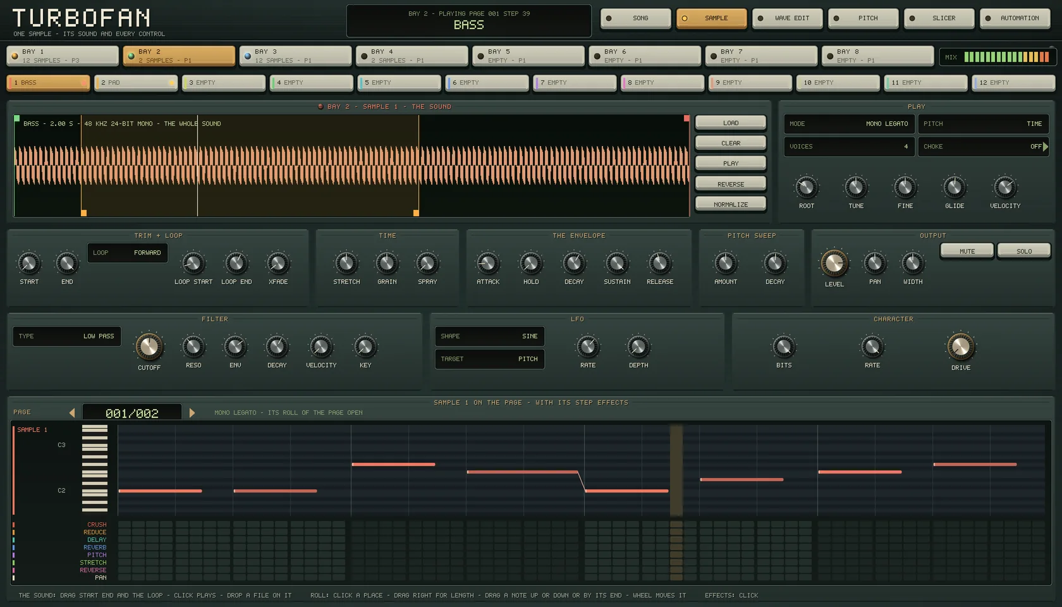The width and height of the screenshot is (1062, 607).
Task: Go to the previous page with the left arrow
Action: coord(72,413)
